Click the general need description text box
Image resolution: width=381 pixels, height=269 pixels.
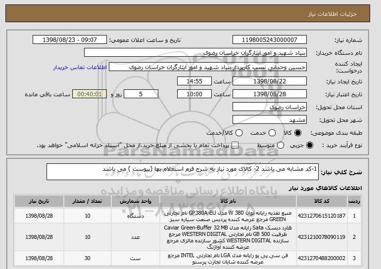coord(183,172)
